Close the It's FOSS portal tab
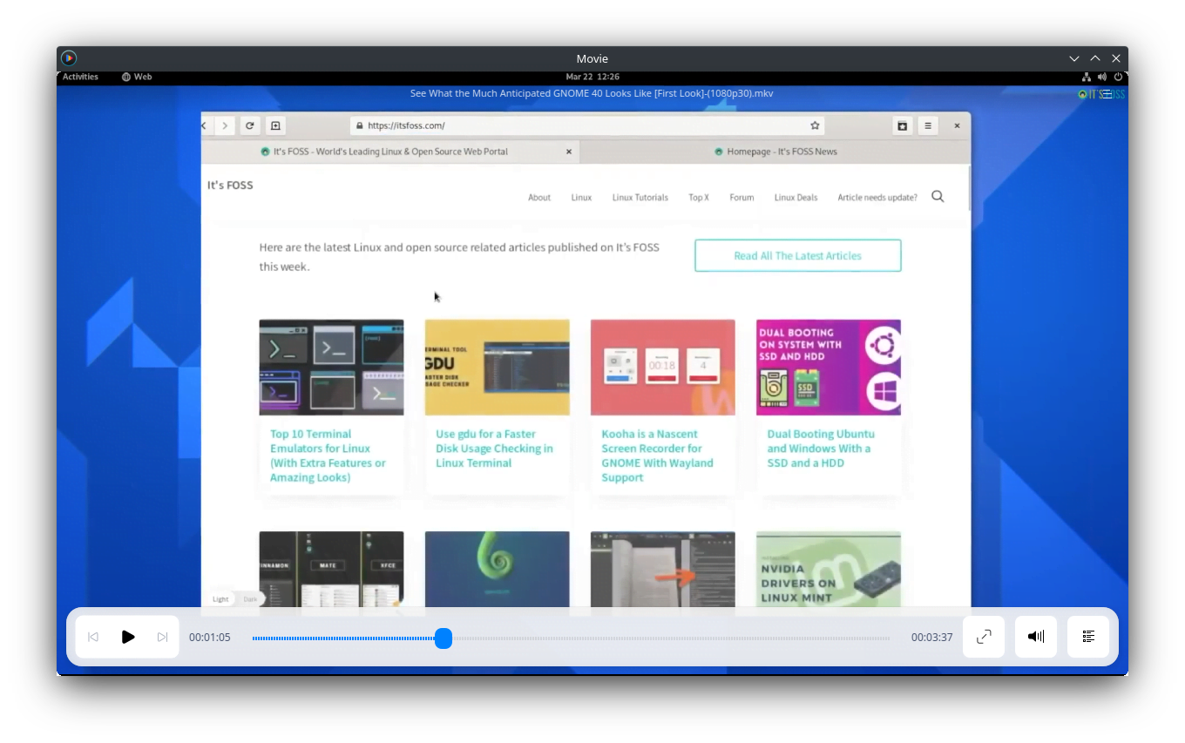This screenshot has height=743, width=1185. click(x=569, y=152)
